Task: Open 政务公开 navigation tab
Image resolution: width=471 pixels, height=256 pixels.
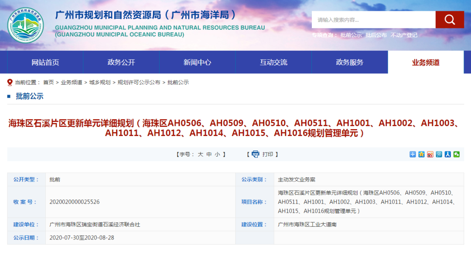Action: [121, 62]
